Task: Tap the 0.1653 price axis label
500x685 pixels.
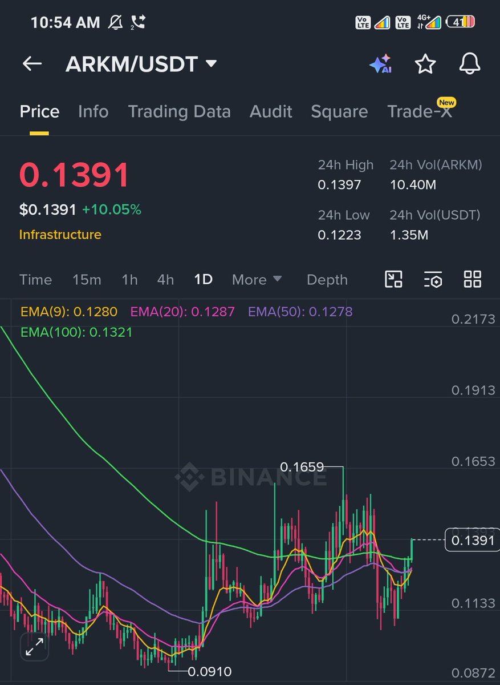Action: click(473, 461)
